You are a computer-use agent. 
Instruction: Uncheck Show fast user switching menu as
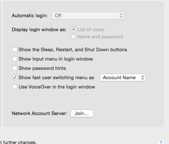click(15, 77)
